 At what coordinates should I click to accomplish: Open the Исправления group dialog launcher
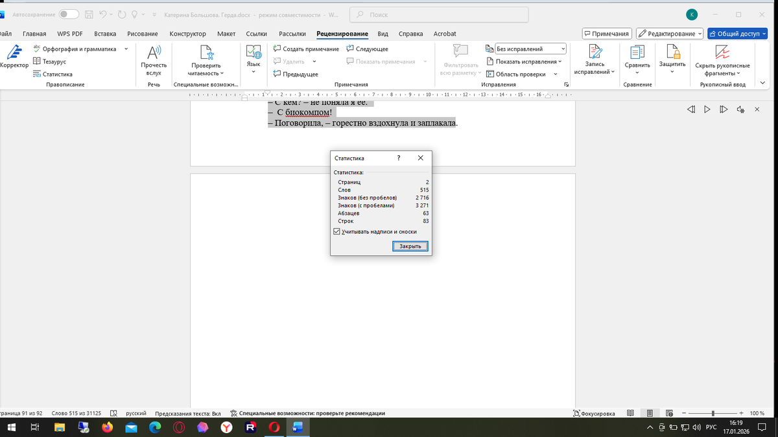(x=566, y=85)
